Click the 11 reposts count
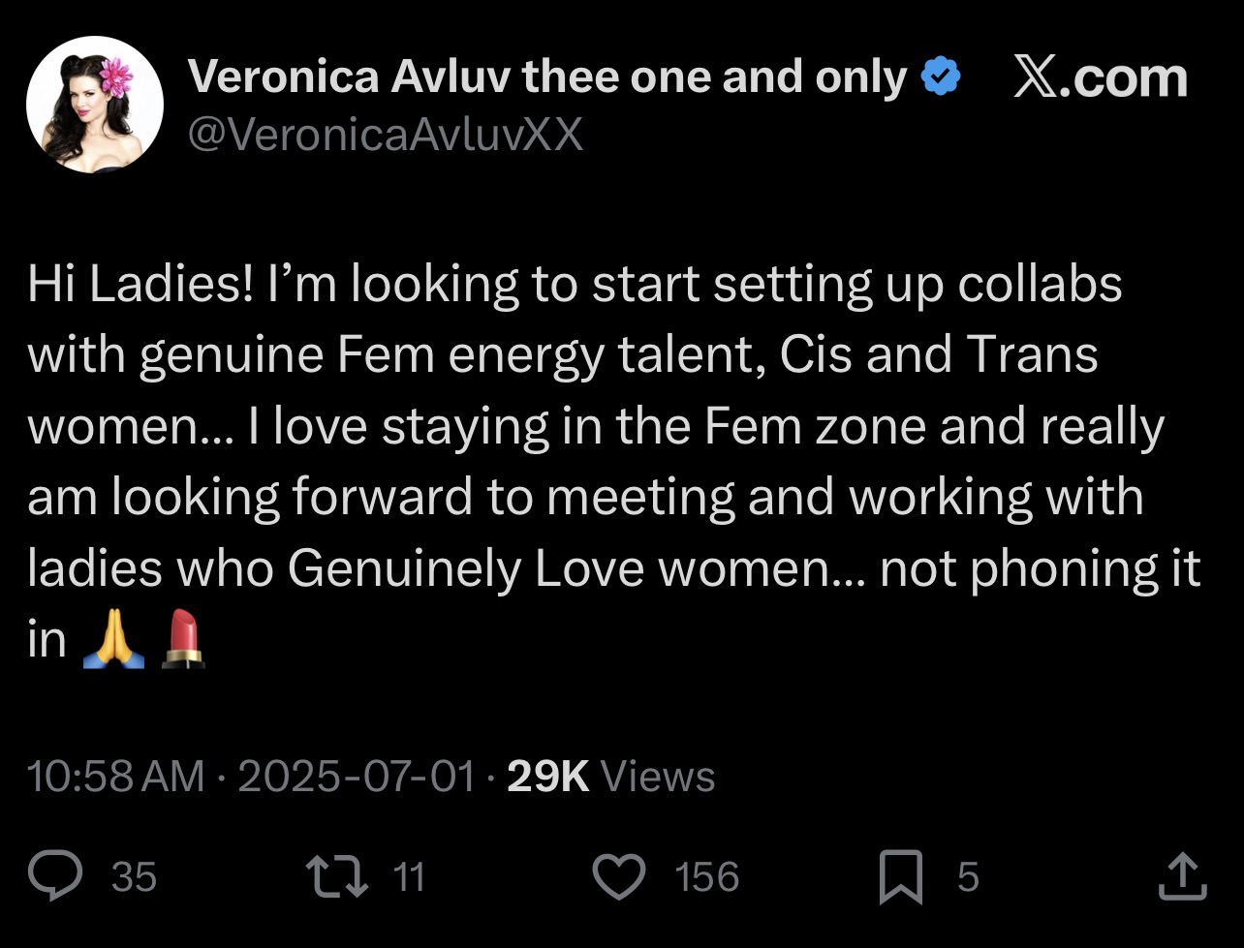Image resolution: width=1244 pixels, height=948 pixels. click(x=410, y=877)
